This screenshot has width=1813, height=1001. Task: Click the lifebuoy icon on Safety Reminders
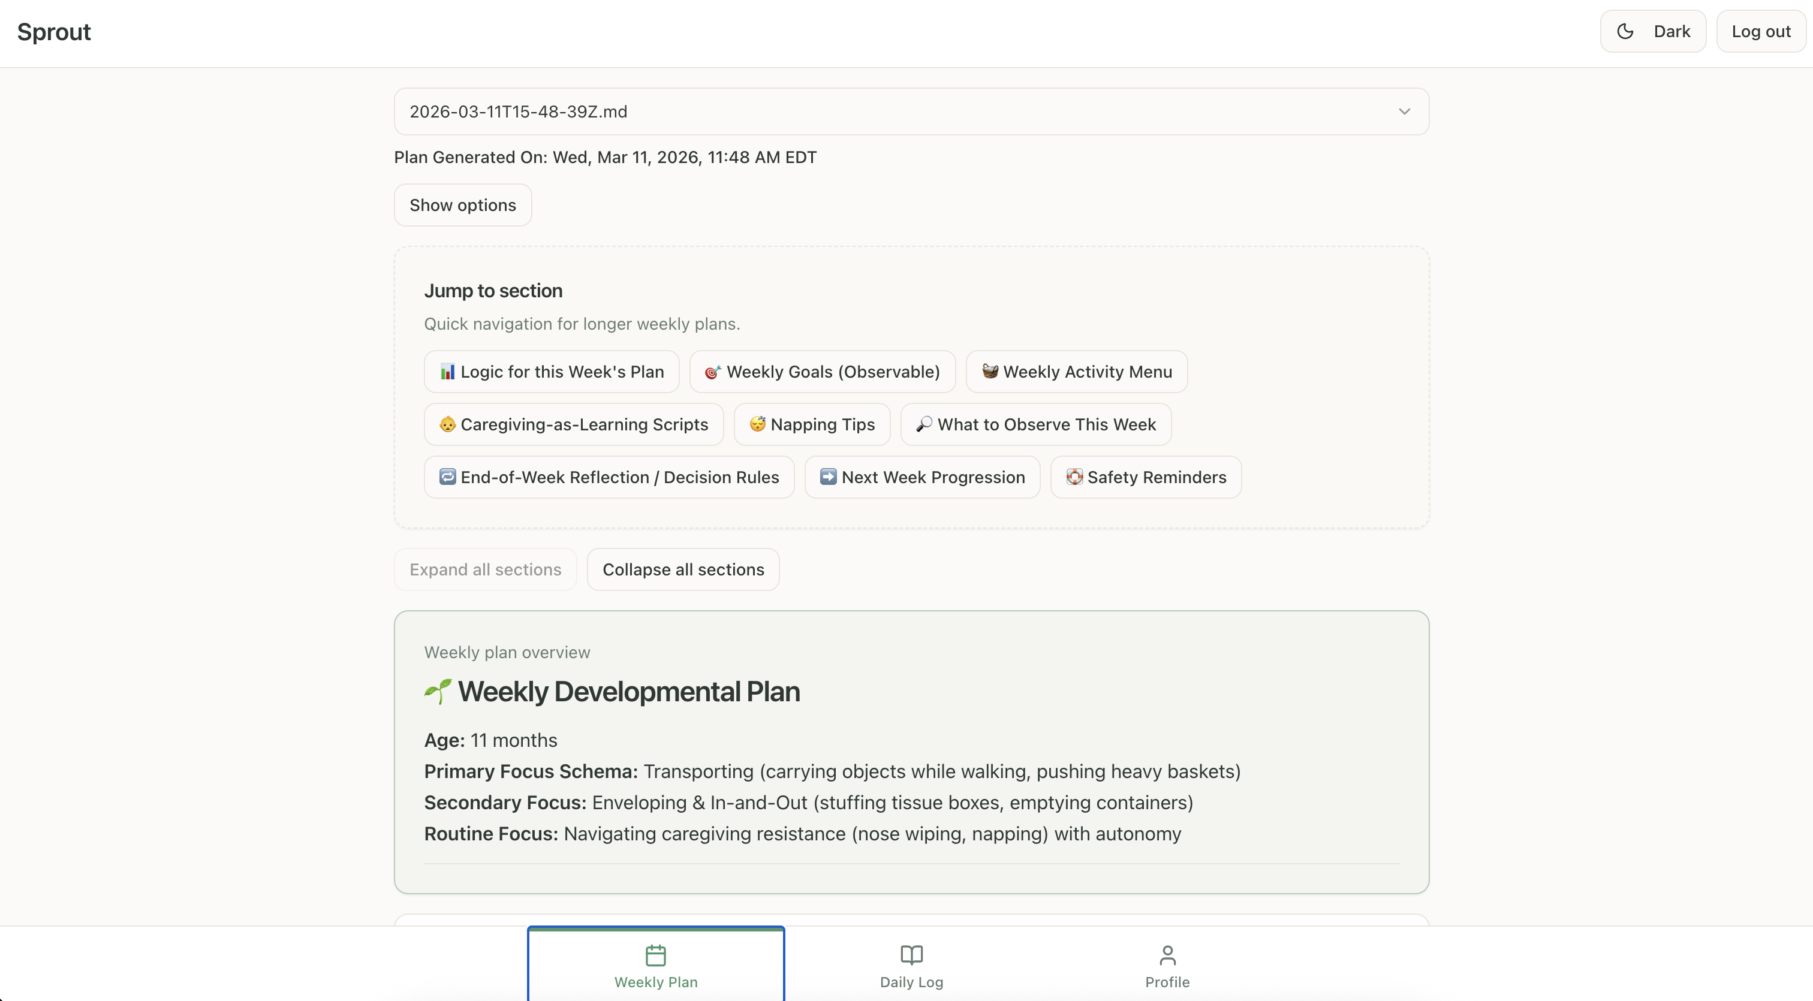[1074, 477]
